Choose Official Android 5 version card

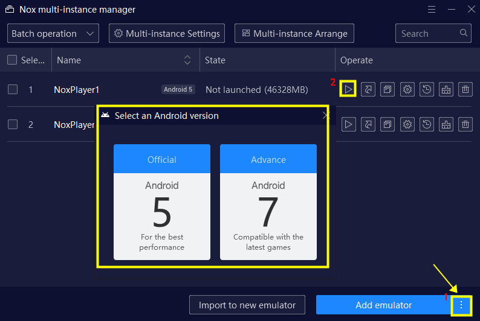[x=162, y=202]
